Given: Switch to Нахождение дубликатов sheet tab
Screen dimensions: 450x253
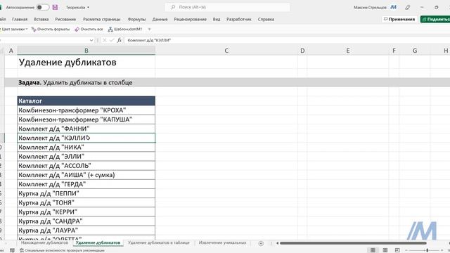Looking at the screenshot, I should coord(44,242).
